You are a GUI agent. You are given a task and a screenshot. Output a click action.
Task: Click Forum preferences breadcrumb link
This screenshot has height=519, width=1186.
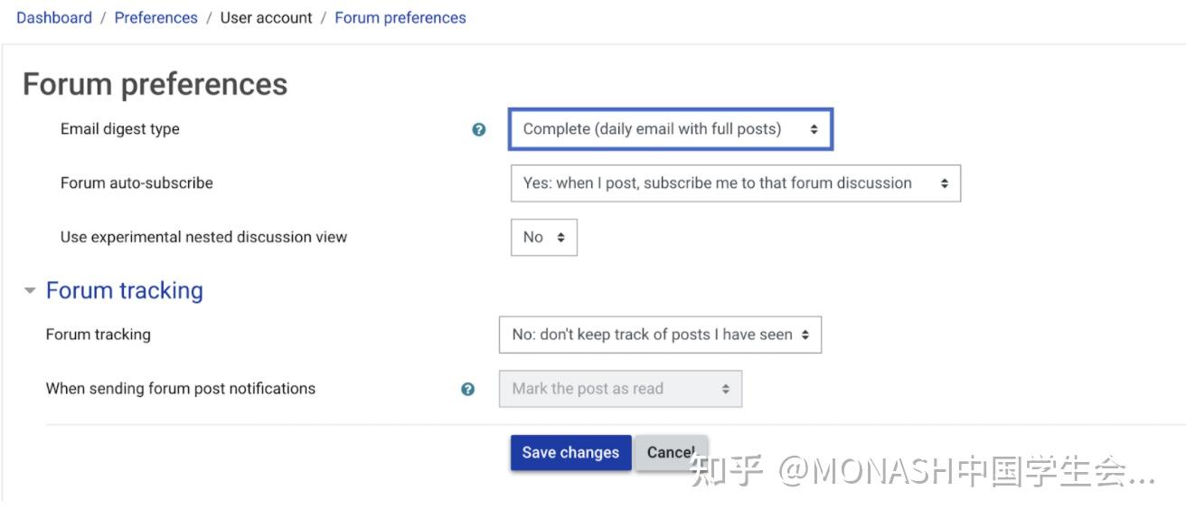(x=400, y=17)
